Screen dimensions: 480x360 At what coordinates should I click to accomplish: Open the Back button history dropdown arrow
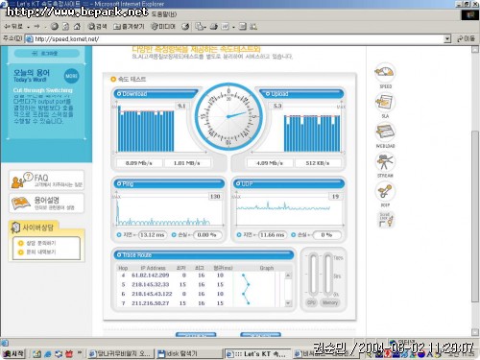pyautogui.click(x=29, y=27)
